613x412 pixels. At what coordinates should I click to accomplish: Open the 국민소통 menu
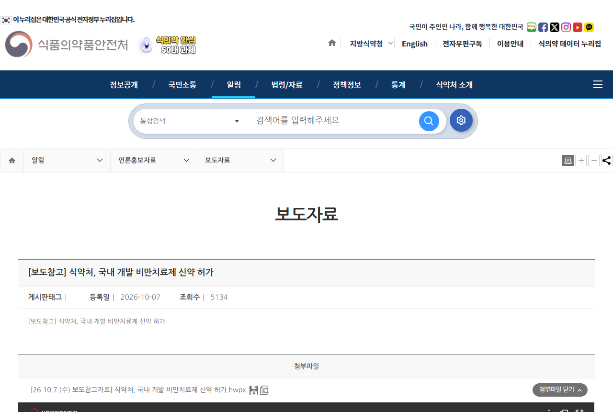pos(182,85)
